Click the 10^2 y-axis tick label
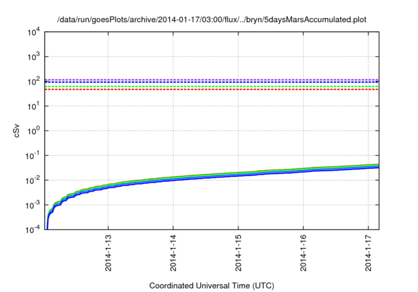Image resolution: width=418 pixels, height=292 pixels. pyautogui.click(x=33, y=81)
